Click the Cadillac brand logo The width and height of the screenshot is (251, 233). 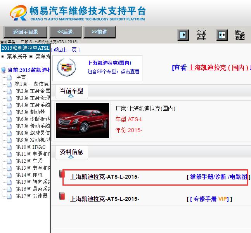[66, 68]
